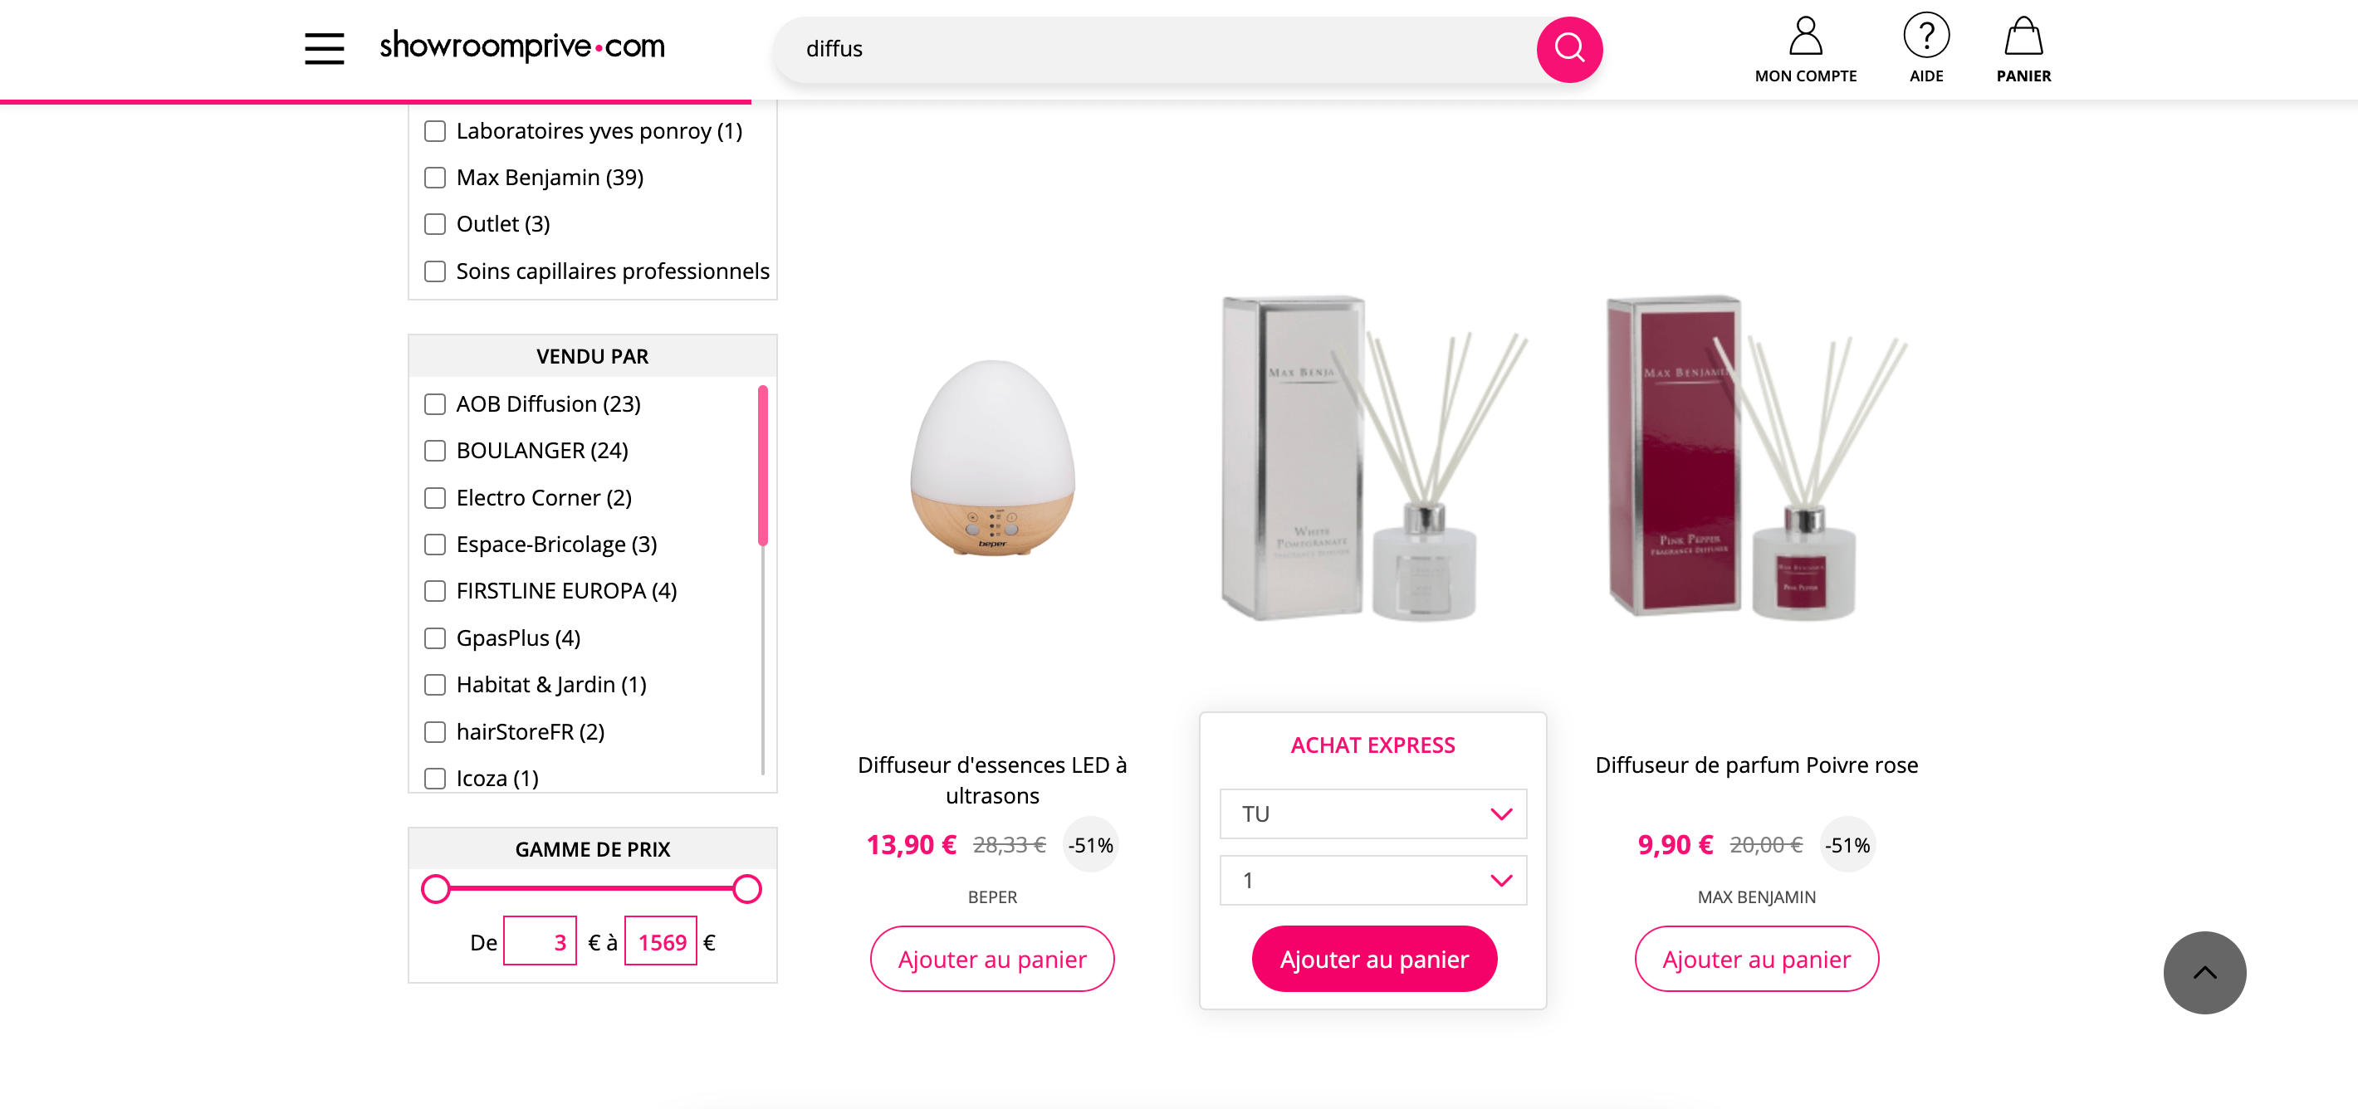Click Ajouter au panier for the BEPER diffuser
The height and width of the screenshot is (1109, 2358).
pos(991,958)
